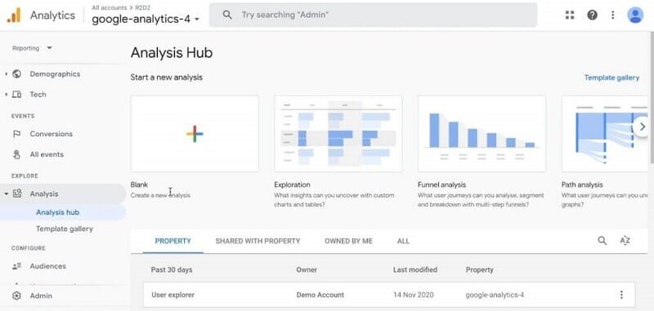The image size is (654, 311).
Task: Click the search input field
Action: [x=373, y=15]
